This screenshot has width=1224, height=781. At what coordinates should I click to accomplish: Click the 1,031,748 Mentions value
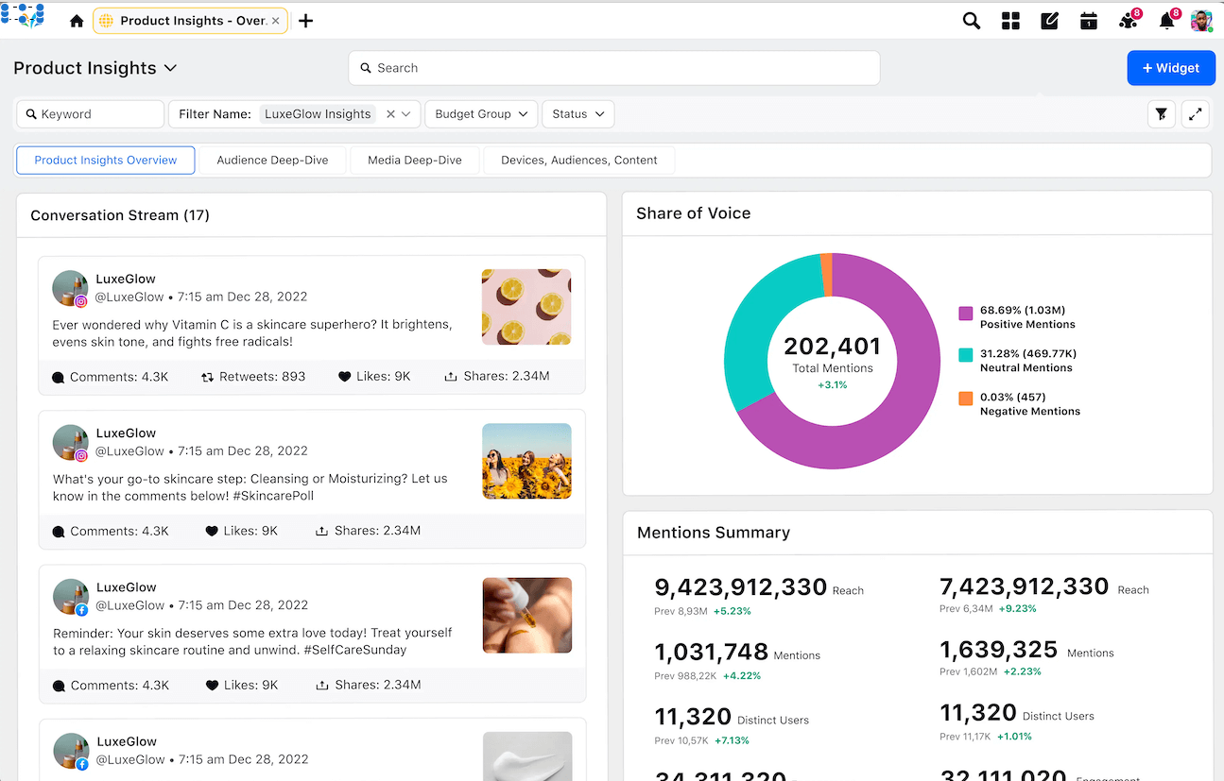click(711, 652)
